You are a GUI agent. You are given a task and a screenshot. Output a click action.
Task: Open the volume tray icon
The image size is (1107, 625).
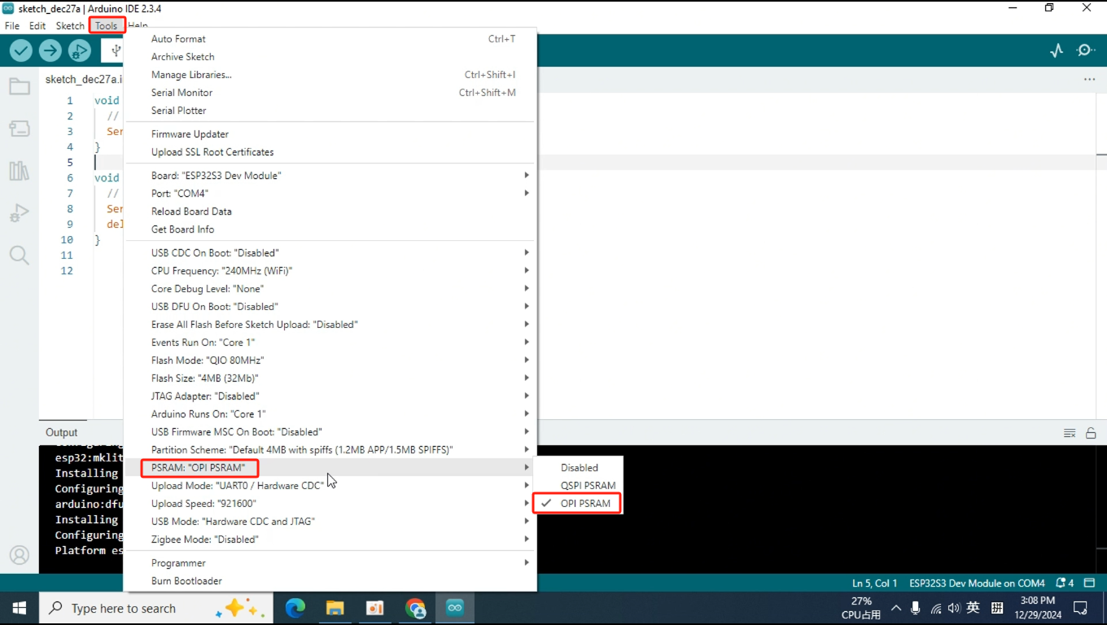point(954,608)
